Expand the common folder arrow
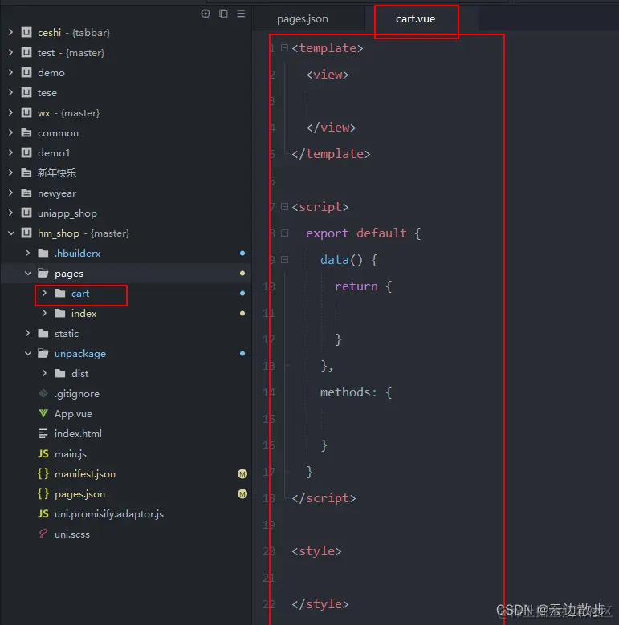 click(10, 132)
